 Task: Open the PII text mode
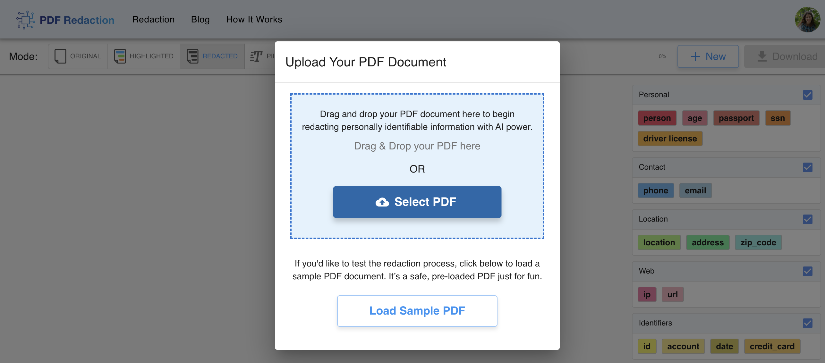(256, 56)
